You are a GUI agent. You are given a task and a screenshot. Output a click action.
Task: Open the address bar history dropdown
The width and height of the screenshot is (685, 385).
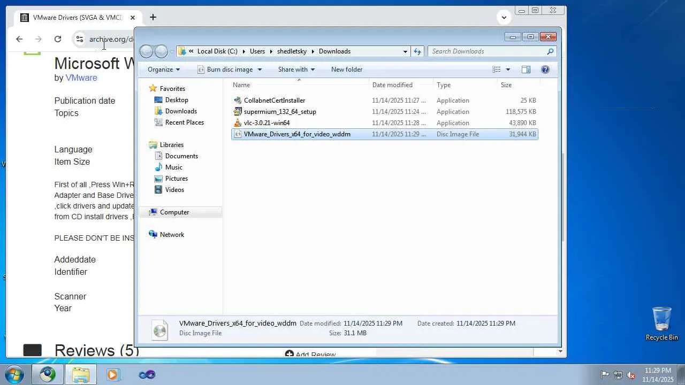click(x=405, y=51)
